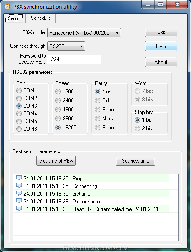The image size is (191, 252).
Task: Switch to the Schedule tab
Action: (x=41, y=18)
